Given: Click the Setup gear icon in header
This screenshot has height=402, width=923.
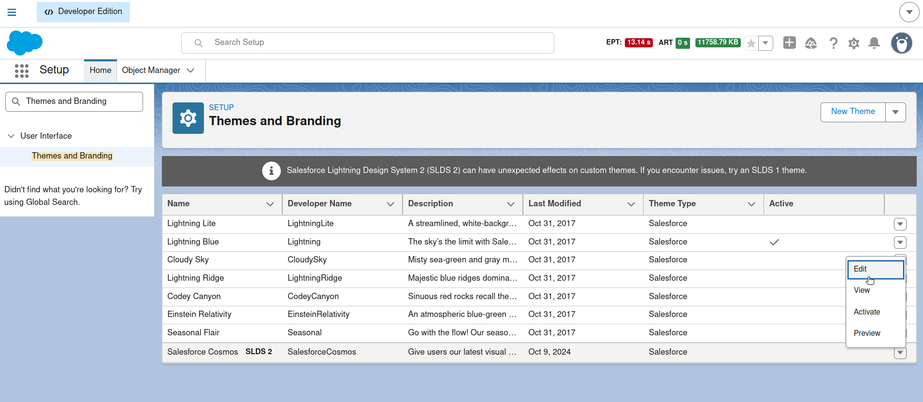Looking at the screenshot, I should (854, 43).
